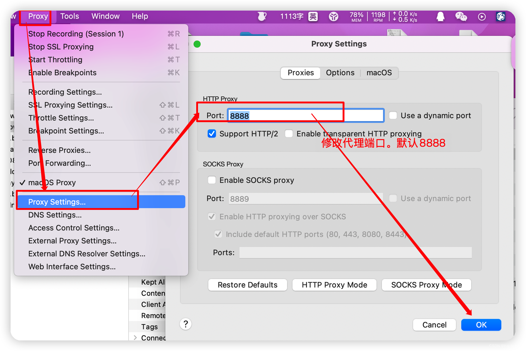Open help with question mark button
526x351 pixels.
(186, 324)
